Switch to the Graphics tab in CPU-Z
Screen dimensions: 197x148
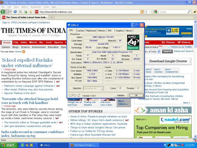point(120,31)
